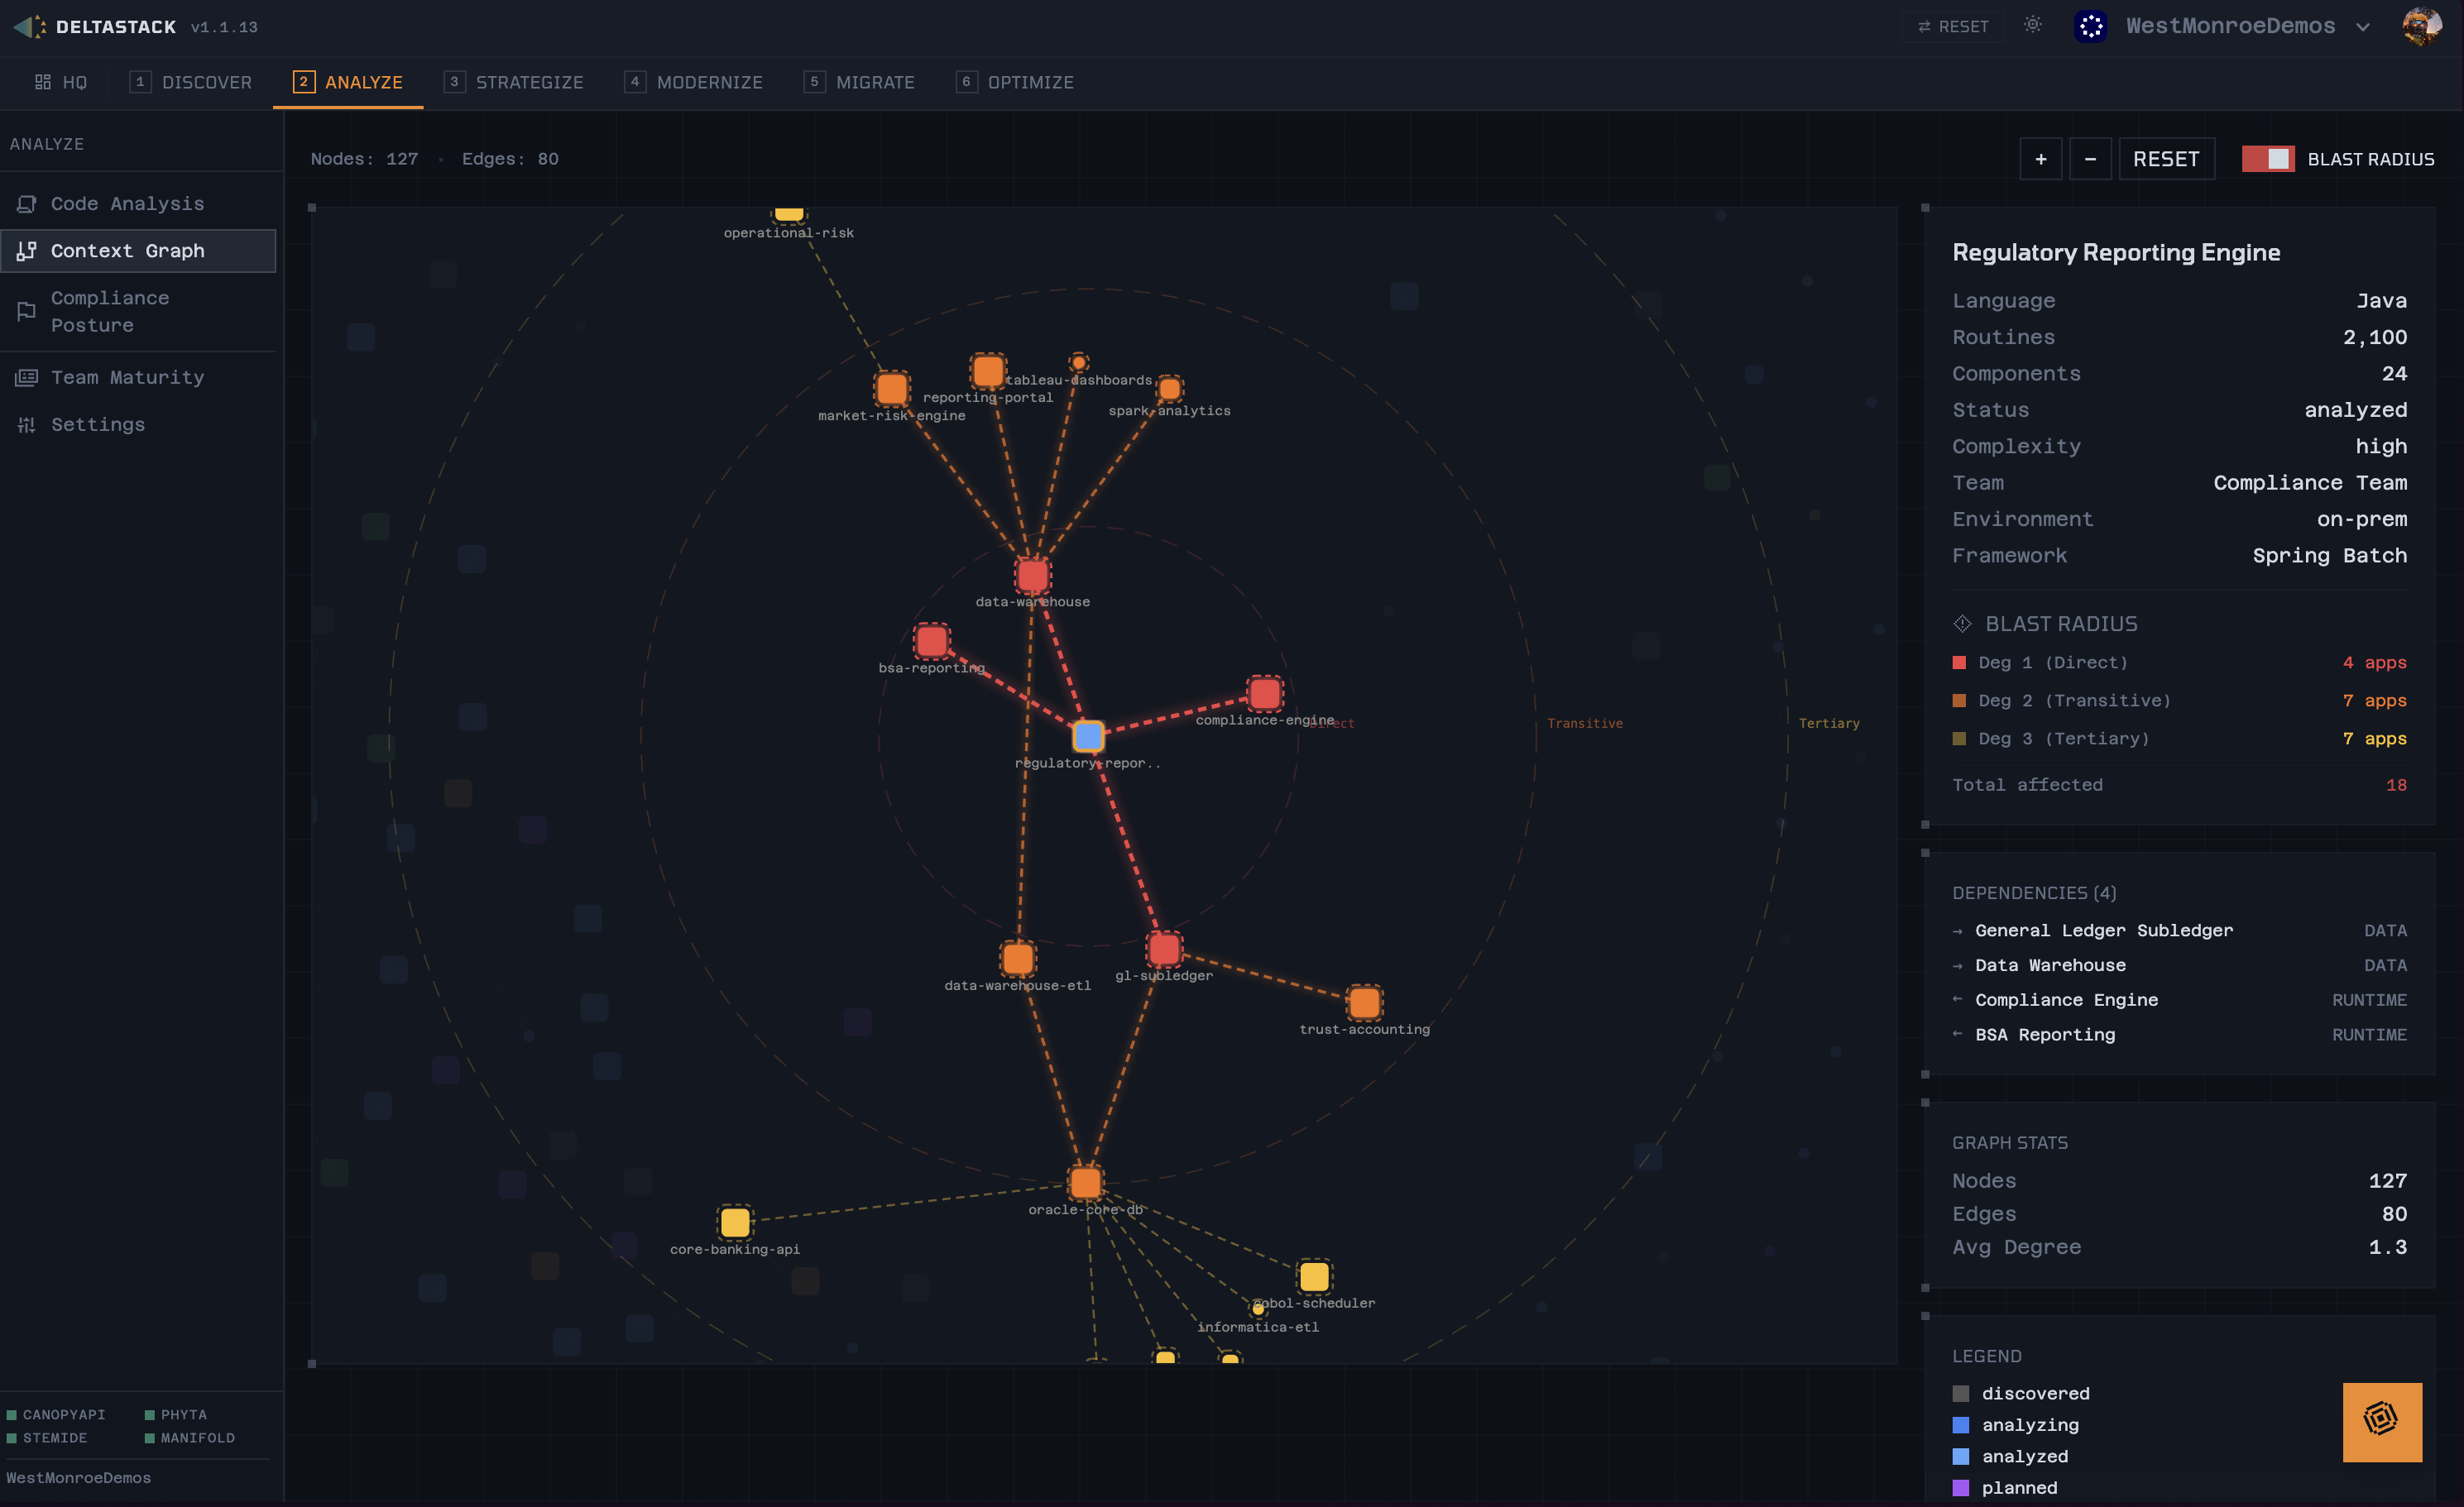Click the RESET button above the graph
2464x1507 pixels.
click(2166, 158)
